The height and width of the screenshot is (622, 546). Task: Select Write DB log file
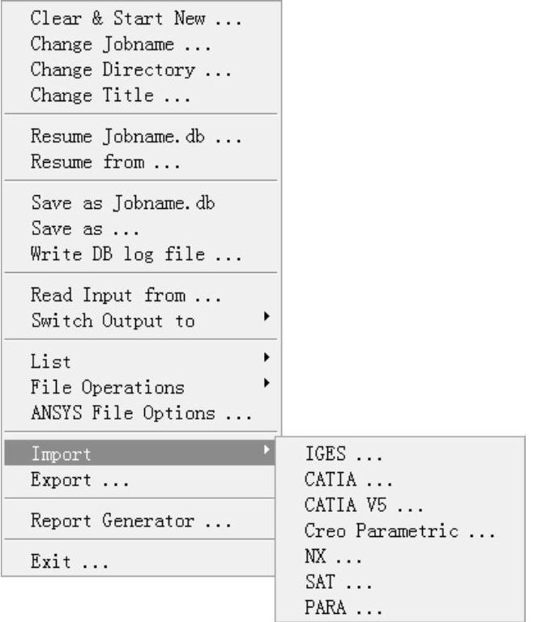tap(135, 254)
